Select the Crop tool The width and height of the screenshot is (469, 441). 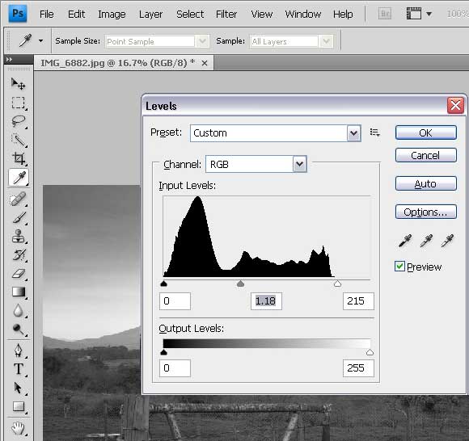19,158
